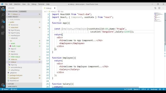The width and height of the screenshot is (166, 93).
Task: Open Draft_1.mp4 in assets folder
Action: pyautogui.click(x=16, y=46)
